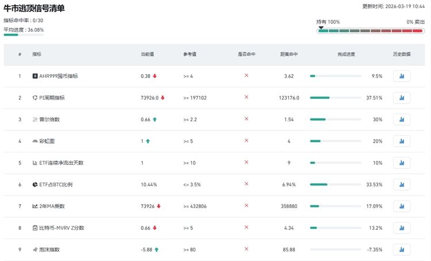The width and height of the screenshot is (431, 261).
Task: Click the 平均进度 progress bar
Action: point(23,35)
